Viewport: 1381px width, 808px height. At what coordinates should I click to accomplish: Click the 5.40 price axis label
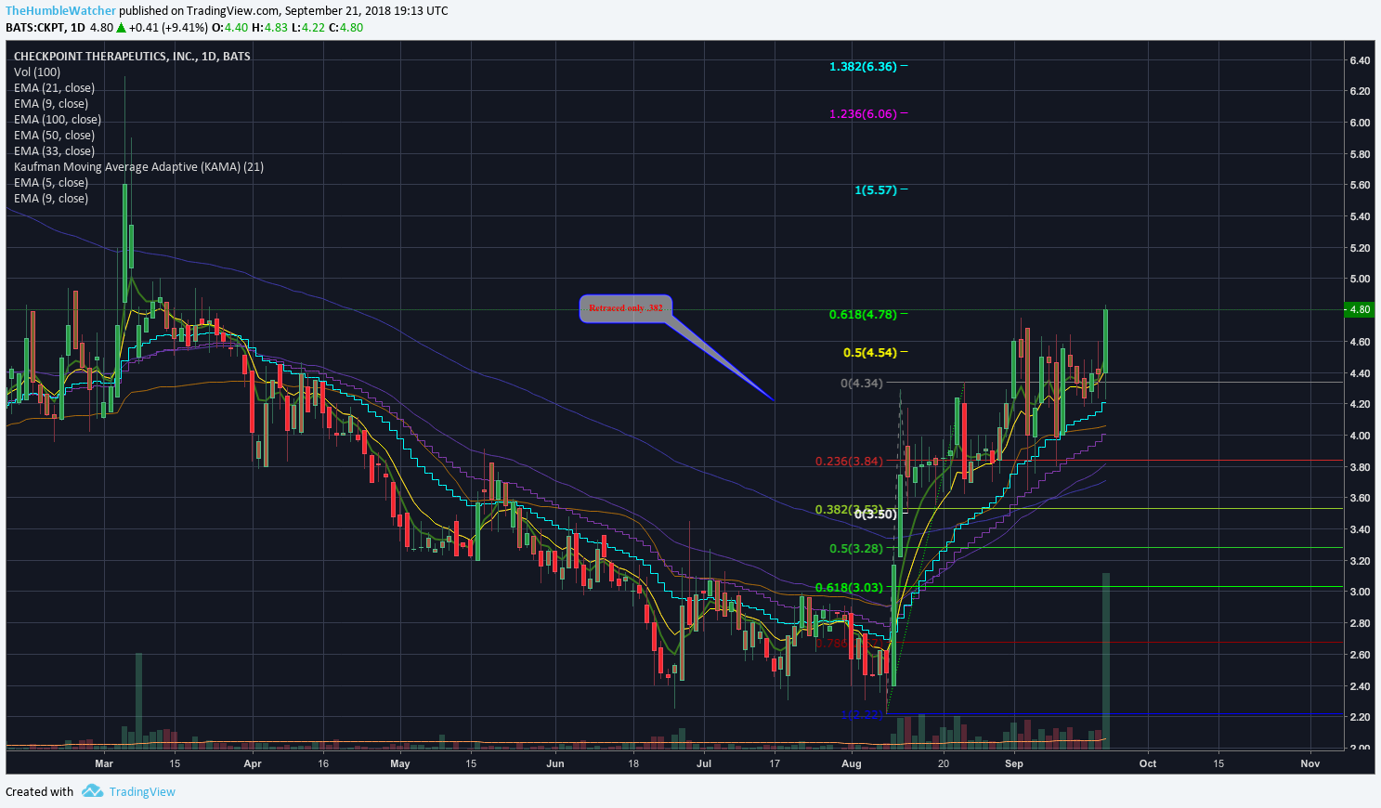(x=1360, y=217)
